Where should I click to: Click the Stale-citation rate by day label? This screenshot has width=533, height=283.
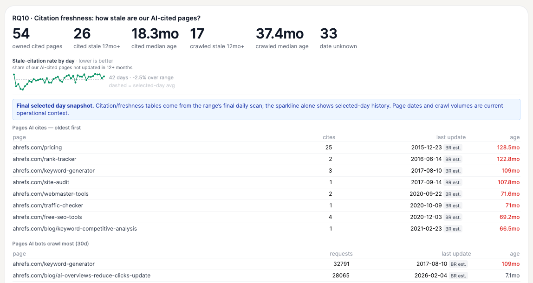(43, 61)
